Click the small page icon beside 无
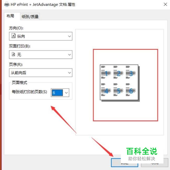170x170 pixels. [x=13, y=54]
